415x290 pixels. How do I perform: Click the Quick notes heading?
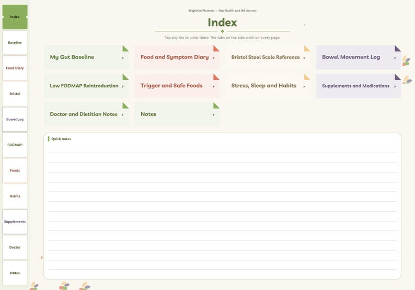point(61,138)
